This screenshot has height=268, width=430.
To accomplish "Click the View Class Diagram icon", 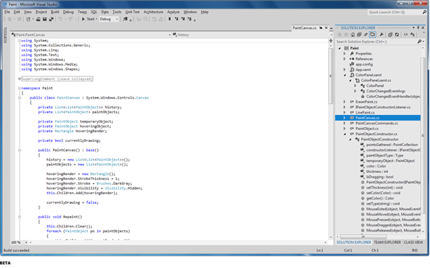I will click(x=413, y=34).
